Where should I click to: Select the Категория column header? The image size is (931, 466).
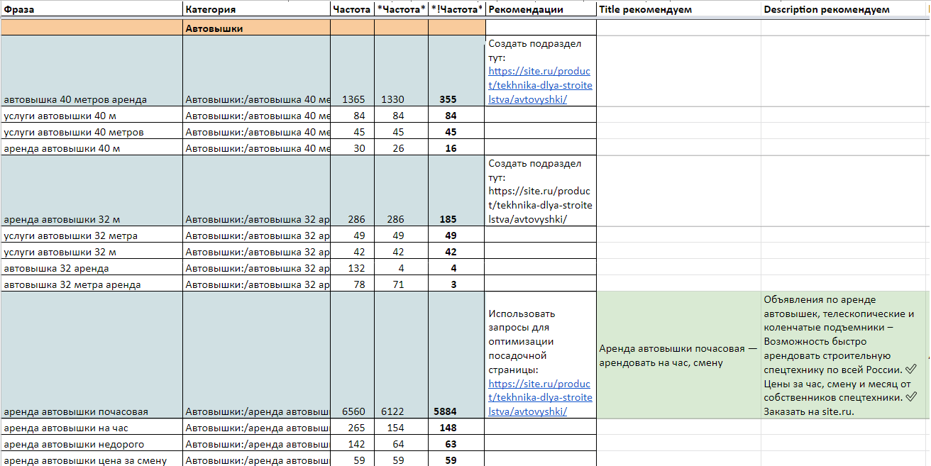pos(256,9)
